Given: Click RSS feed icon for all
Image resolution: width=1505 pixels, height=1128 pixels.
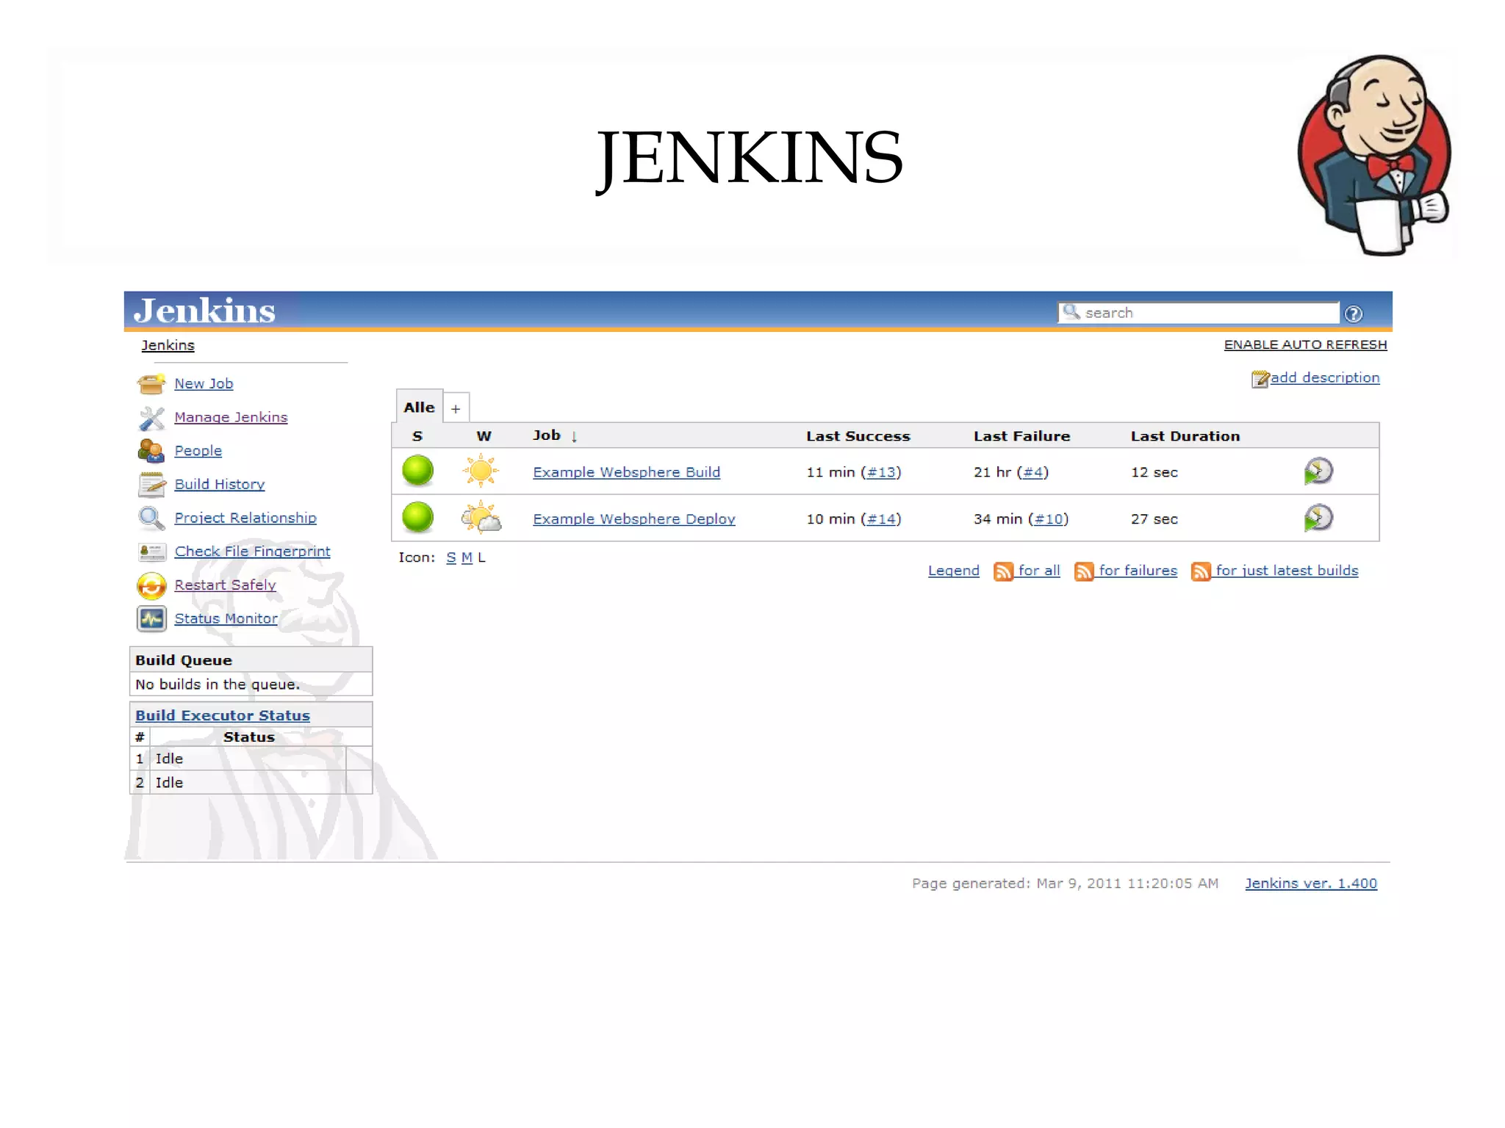Looking at the screenshot, I should [1003, 571].
